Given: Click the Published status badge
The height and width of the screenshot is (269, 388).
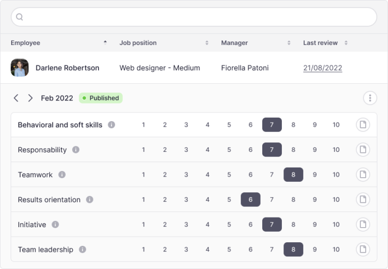Looking at the screenshot, I should [x=101, y=98].
